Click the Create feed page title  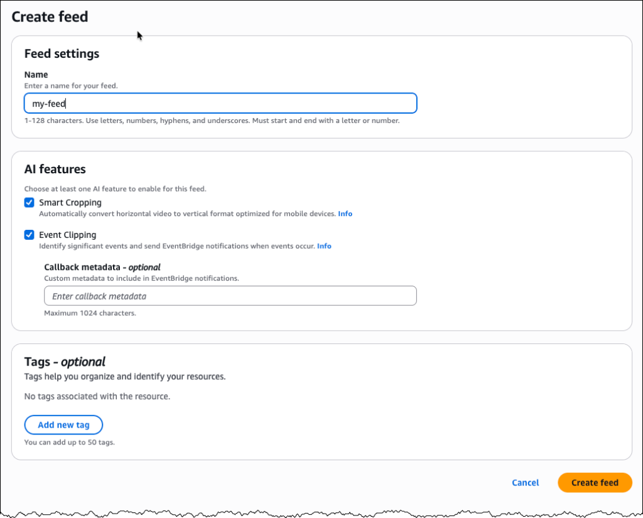50,16
